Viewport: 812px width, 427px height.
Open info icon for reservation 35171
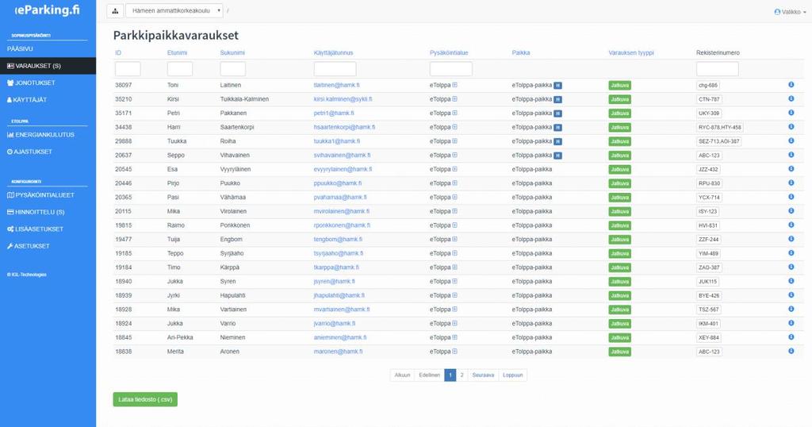pyautogui.click(x=791, y=113)
